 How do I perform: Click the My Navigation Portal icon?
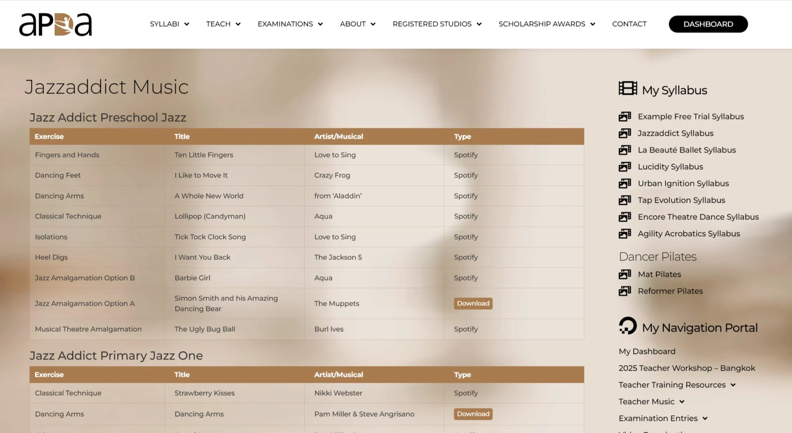tap(627, 326)
